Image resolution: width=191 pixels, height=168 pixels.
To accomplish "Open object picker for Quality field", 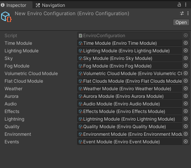I will click(186, 126).
